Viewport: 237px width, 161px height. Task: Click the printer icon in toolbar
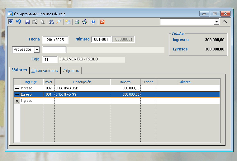tap(77, 22)
